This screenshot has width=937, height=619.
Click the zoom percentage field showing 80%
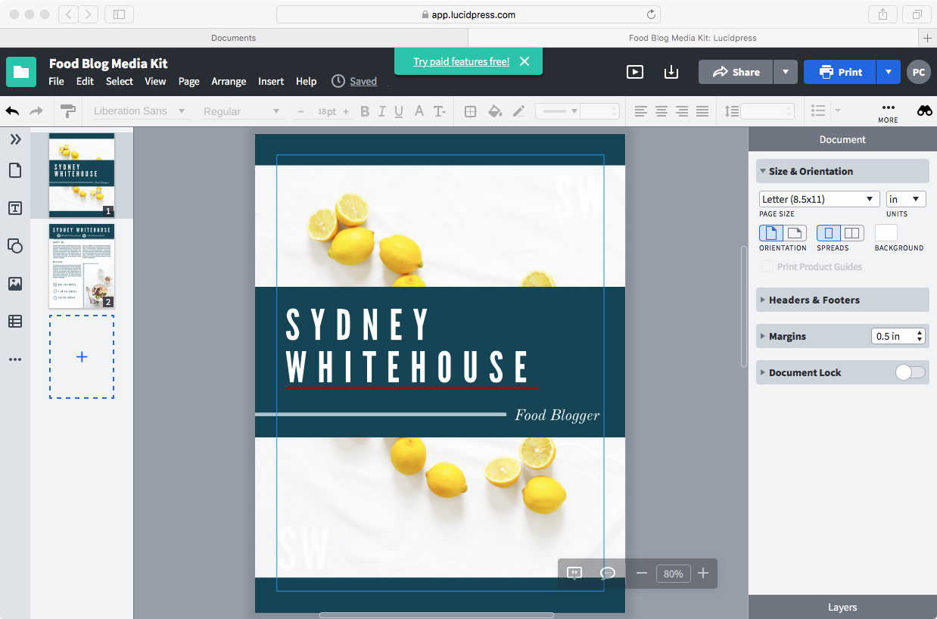click(673, 574)
